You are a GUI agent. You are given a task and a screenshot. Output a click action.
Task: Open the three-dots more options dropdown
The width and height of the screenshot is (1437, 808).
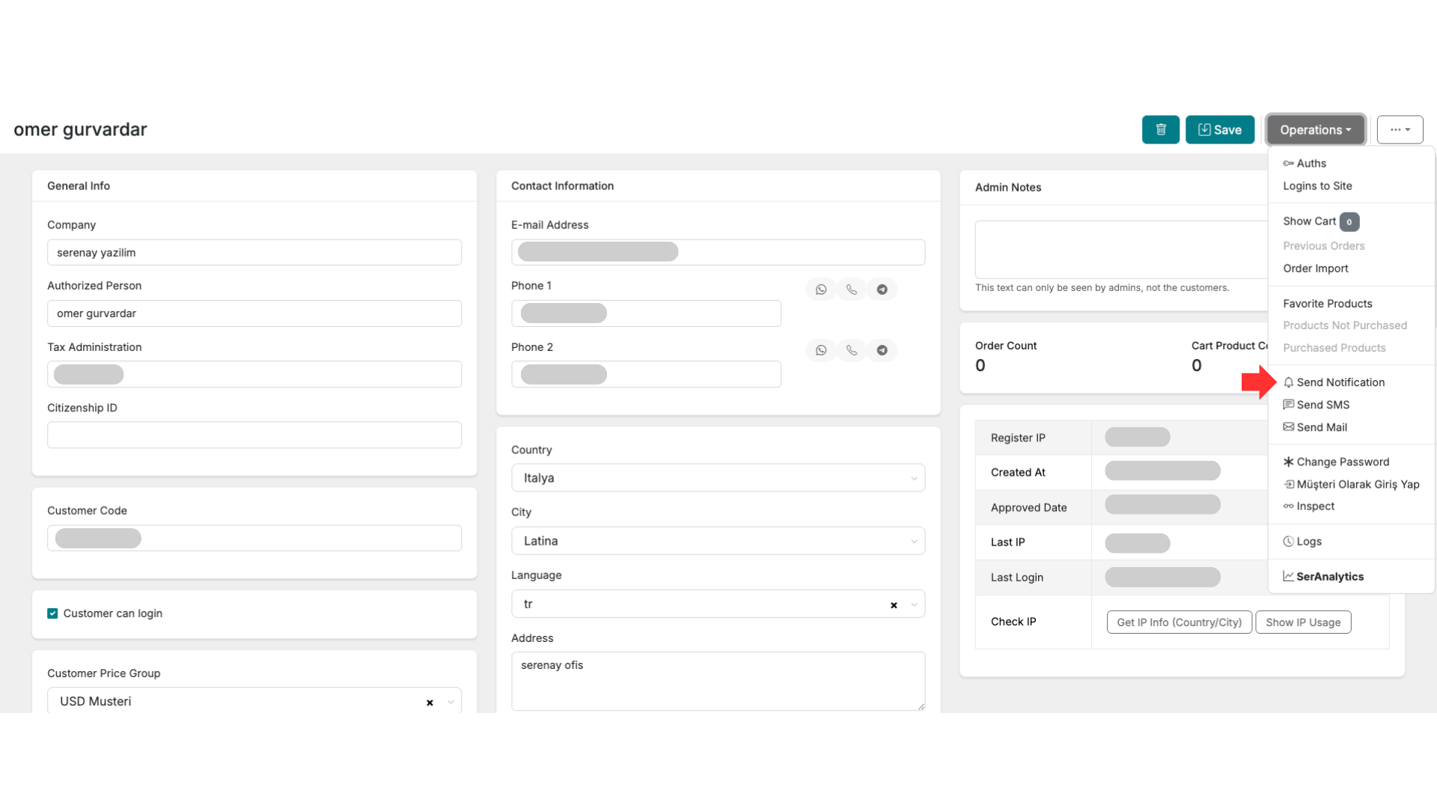point(1400,129)
